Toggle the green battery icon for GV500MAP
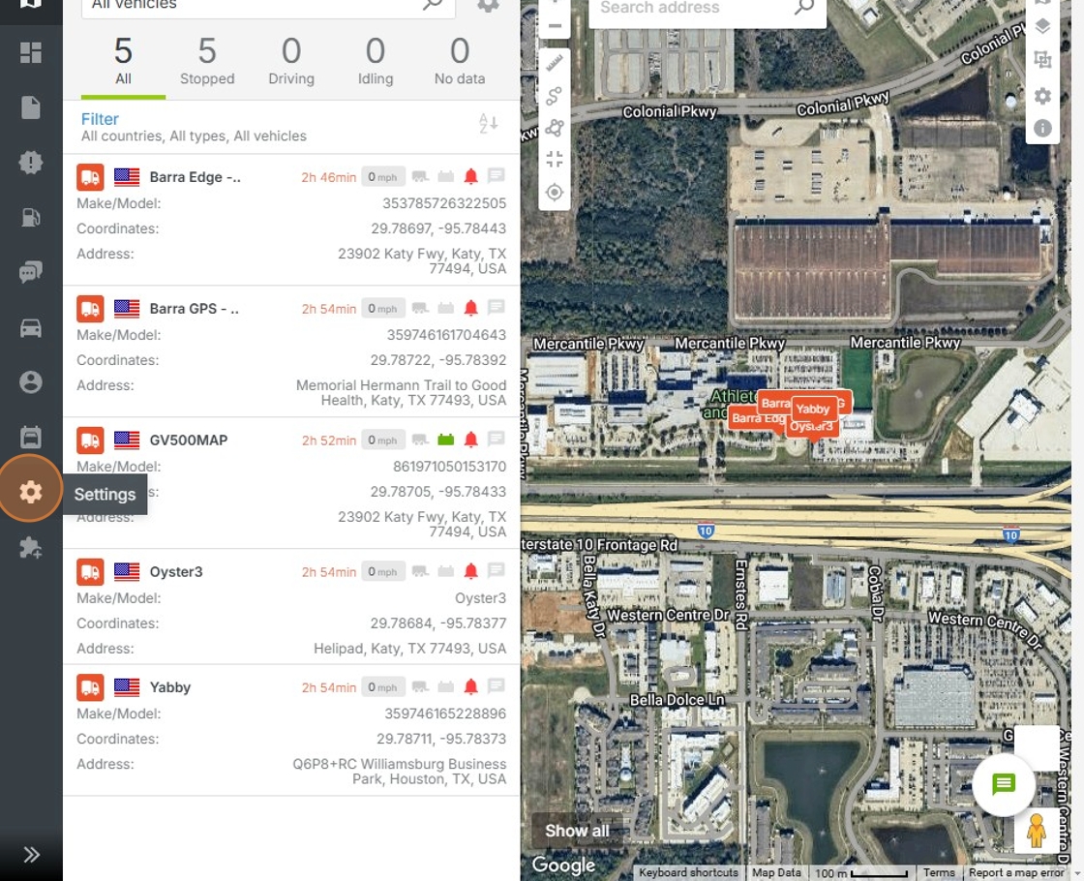This screenshot has height=881, width=1084. pos(446,440)
